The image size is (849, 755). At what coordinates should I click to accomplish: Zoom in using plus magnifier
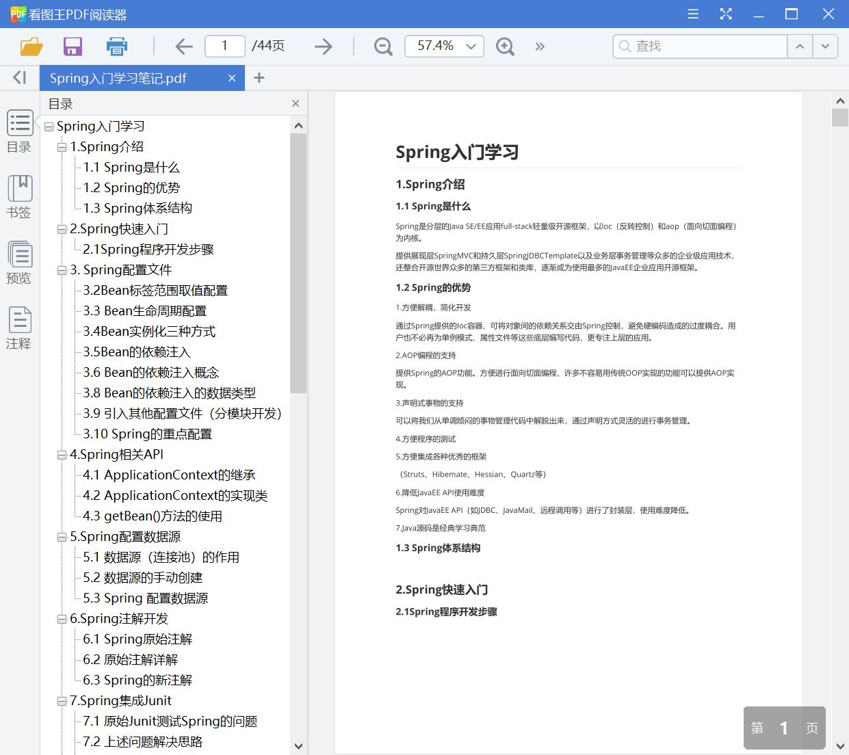[x=505, y=47]
